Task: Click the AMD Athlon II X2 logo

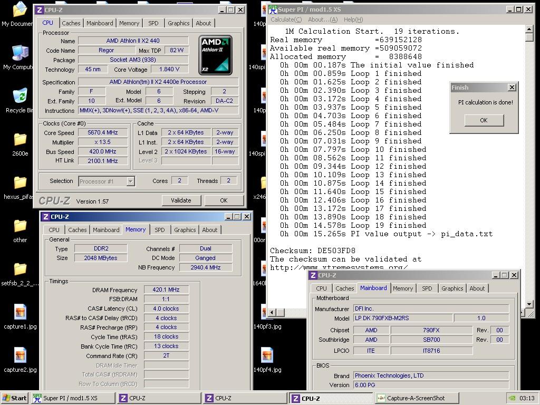Action: [216, 55]
